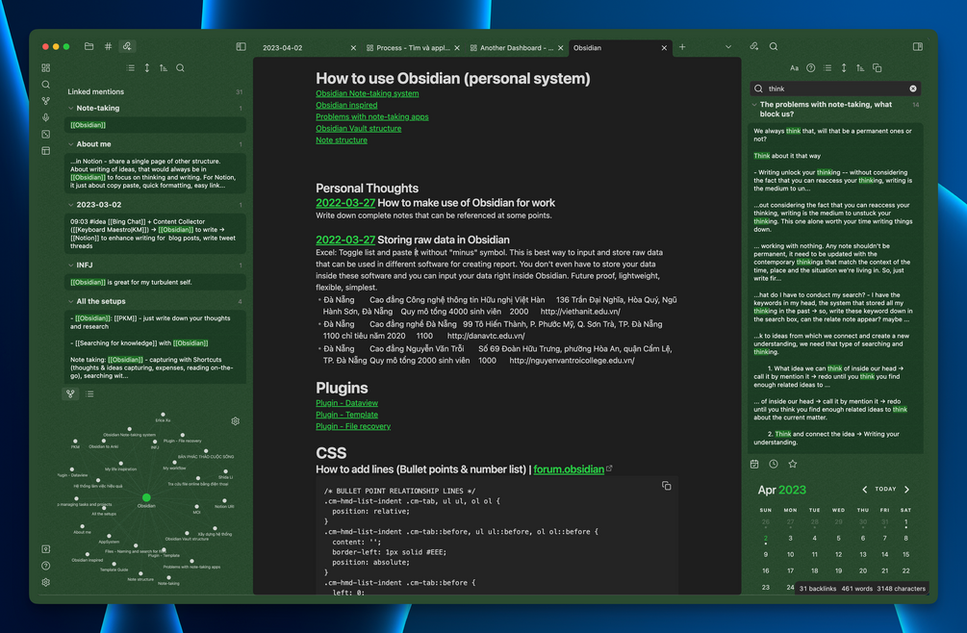Toggle collapse results in search pane

click(x=827, y=67)
